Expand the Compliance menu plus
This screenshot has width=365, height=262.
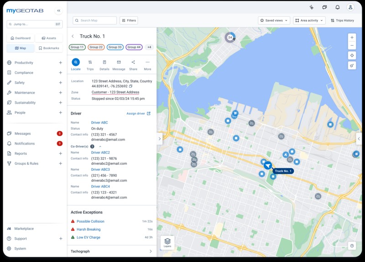(x=61, y=73)
